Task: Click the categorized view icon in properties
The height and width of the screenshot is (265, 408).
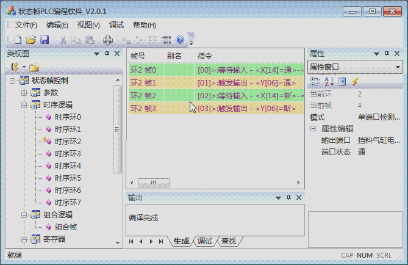Action: pyautogui.click(x=315, y=82)
